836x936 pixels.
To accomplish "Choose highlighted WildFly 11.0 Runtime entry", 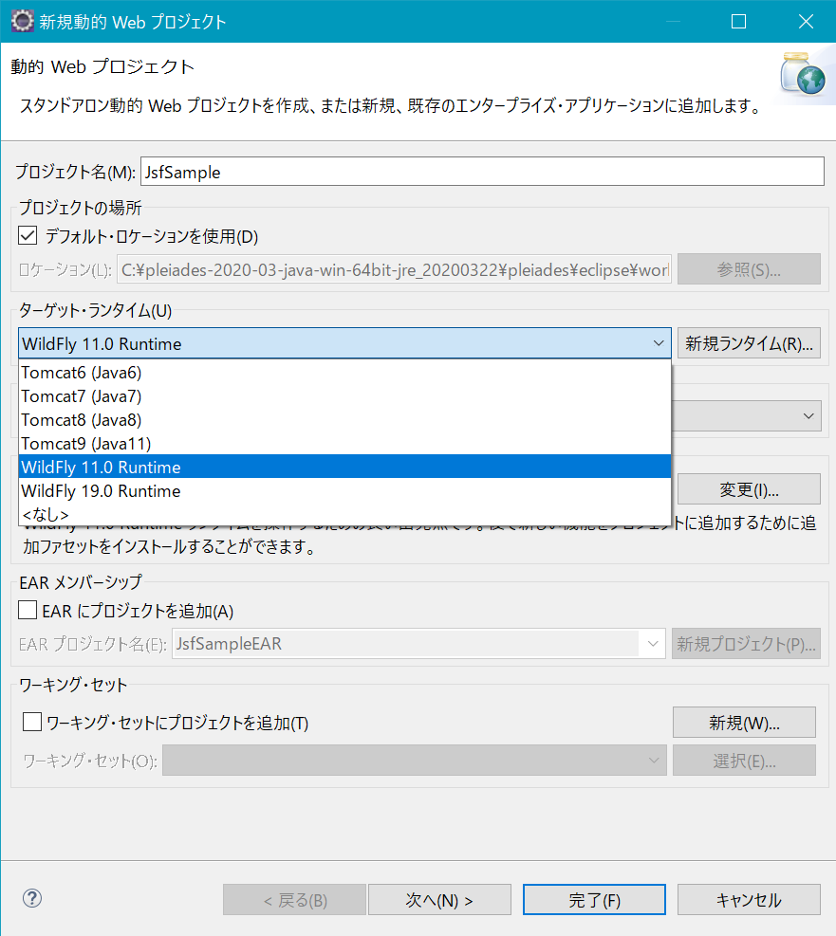I will (x=345, y=467).
